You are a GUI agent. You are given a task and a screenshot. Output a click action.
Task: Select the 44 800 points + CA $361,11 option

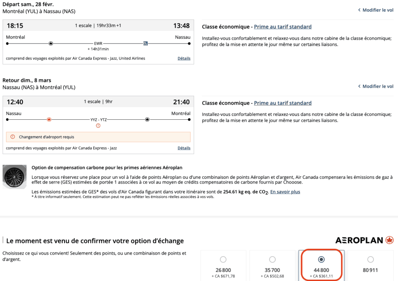[x=321, y=259]
